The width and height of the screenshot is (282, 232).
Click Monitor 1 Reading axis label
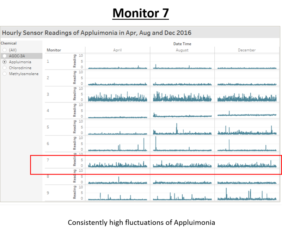click(74, 61)
